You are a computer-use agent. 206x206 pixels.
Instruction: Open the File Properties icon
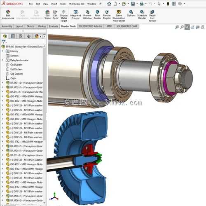174,4
